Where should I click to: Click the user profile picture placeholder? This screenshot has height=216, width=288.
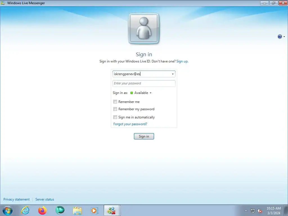tap(144, 28)
